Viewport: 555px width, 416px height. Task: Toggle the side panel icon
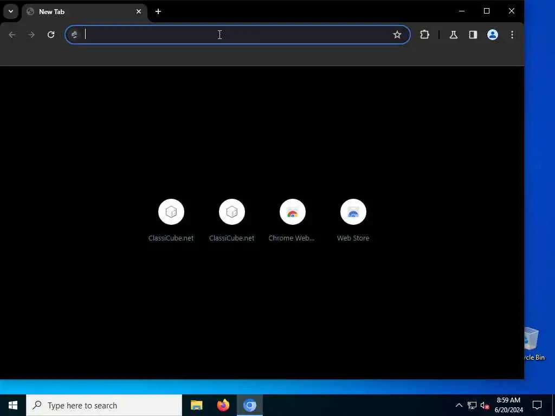tap(473, 35)
